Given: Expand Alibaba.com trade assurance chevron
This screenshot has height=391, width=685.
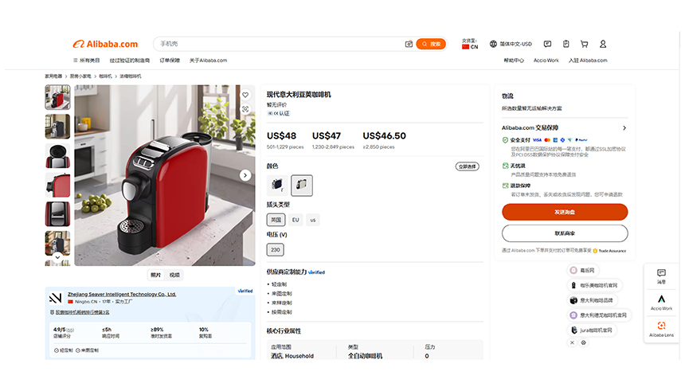Looking at the screenshot, I should pyautogui.click(x=624, y=128).
